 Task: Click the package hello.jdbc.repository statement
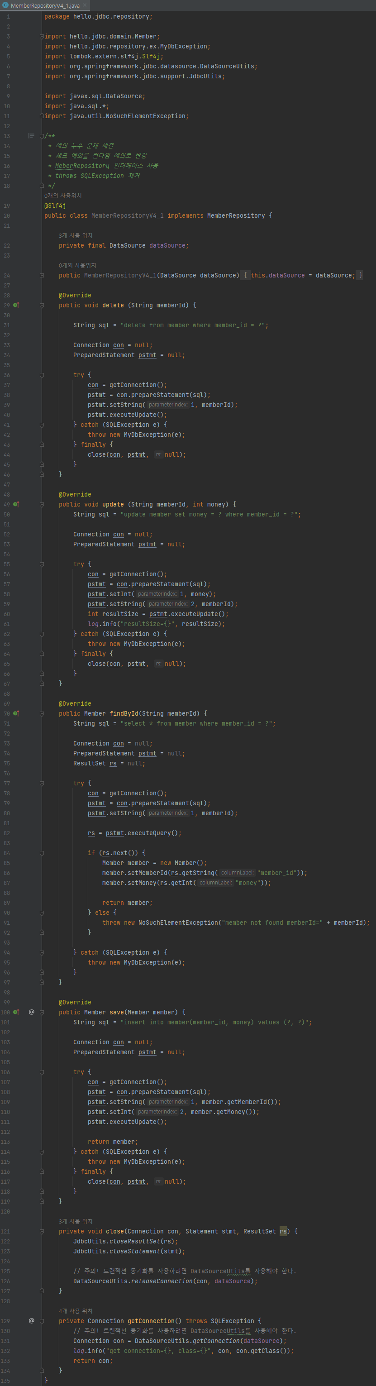click(x=99, y=17)
